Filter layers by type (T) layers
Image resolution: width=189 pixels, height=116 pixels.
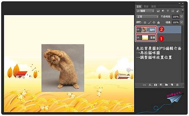(x=168, y=11)
